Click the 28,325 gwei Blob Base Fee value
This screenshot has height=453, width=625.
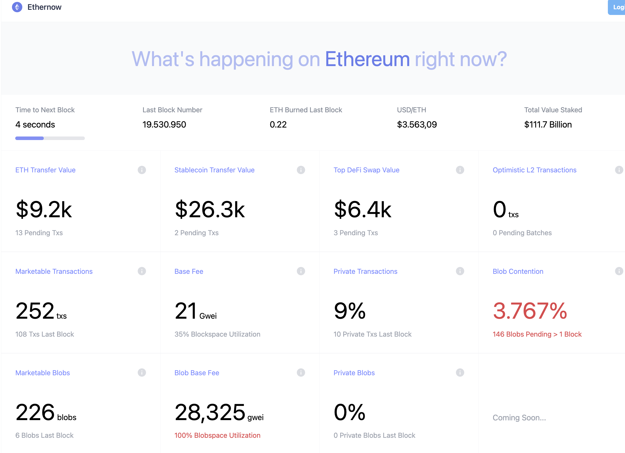(210, 412)
